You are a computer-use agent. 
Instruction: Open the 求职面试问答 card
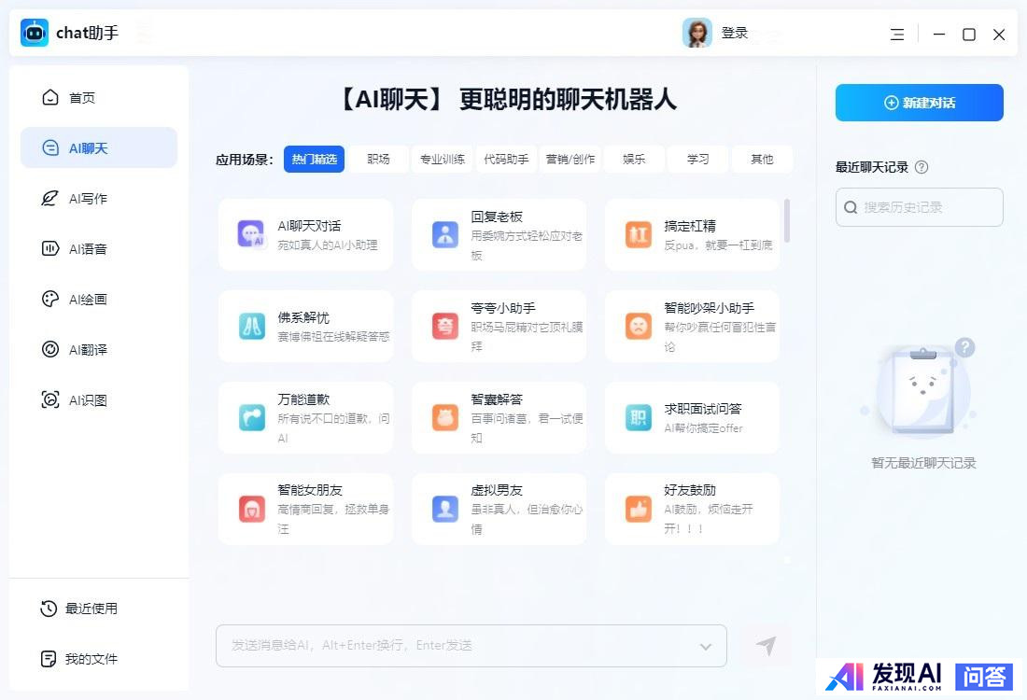[x=692, y=418]
